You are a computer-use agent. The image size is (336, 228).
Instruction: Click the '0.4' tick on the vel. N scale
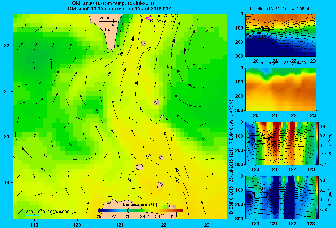322,127
